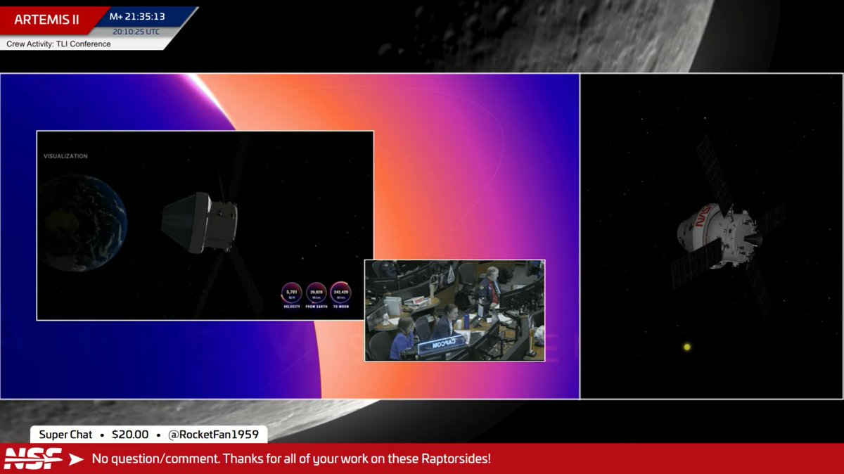Click the Orion capsule in visualization window

click(200, 223)
